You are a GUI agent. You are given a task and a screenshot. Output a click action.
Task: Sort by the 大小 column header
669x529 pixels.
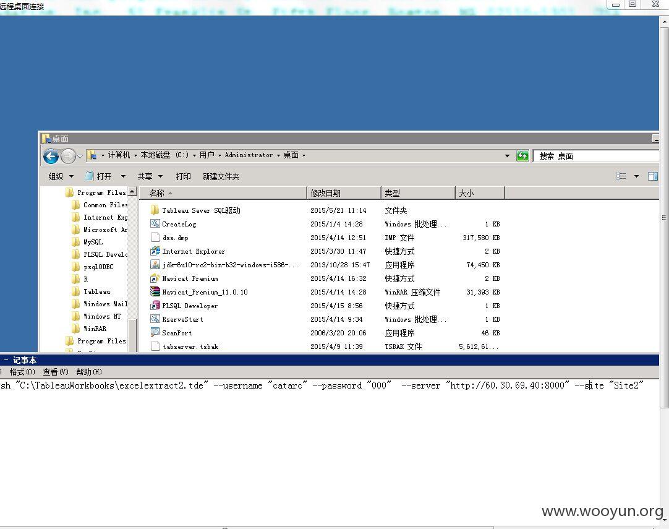tap(480, 193)
